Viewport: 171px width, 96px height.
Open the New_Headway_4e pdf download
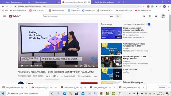42,87
